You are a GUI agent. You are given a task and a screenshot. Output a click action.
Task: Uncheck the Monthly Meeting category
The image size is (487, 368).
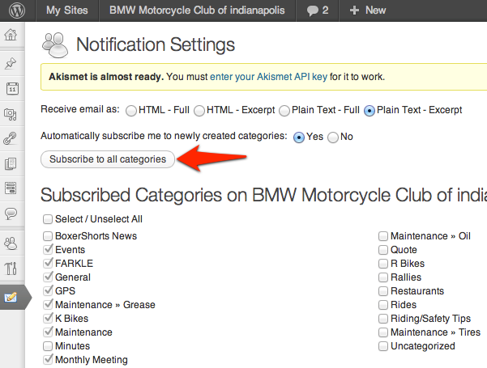48,360
